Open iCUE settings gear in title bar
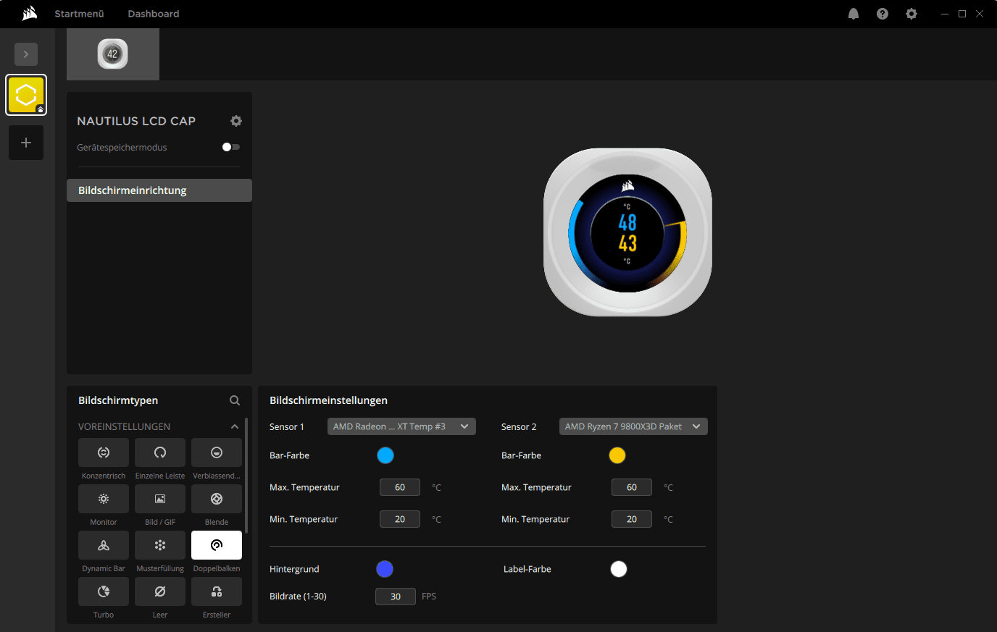The height and width of the screenshot is (632, 997). pos(912,14)
